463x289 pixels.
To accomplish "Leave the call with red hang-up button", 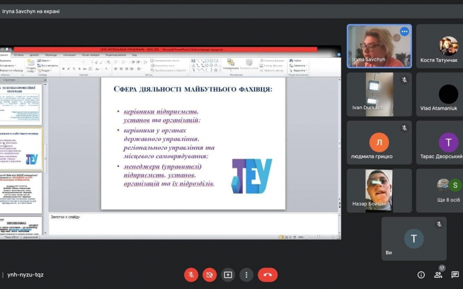I will point(267,275).
